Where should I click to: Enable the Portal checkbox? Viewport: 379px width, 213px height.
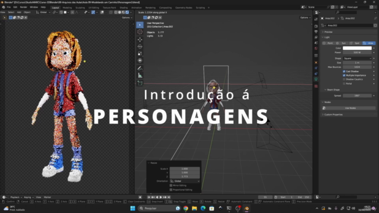click(344, 83)
